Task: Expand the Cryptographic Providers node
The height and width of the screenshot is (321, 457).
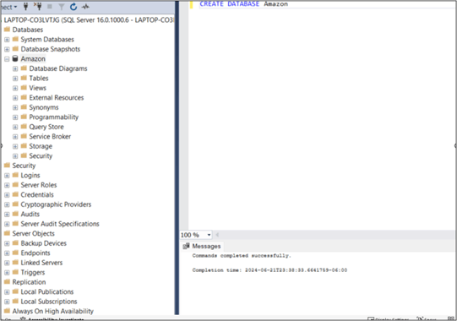Action: click(x=7, y=204)
